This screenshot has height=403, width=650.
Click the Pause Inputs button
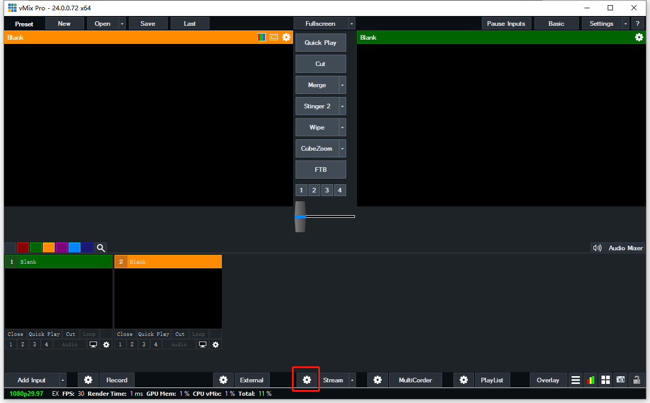pyautogui.click(x=506, y=23)
